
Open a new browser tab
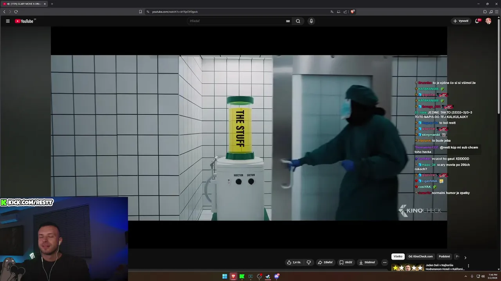click(x=52, y=4)
